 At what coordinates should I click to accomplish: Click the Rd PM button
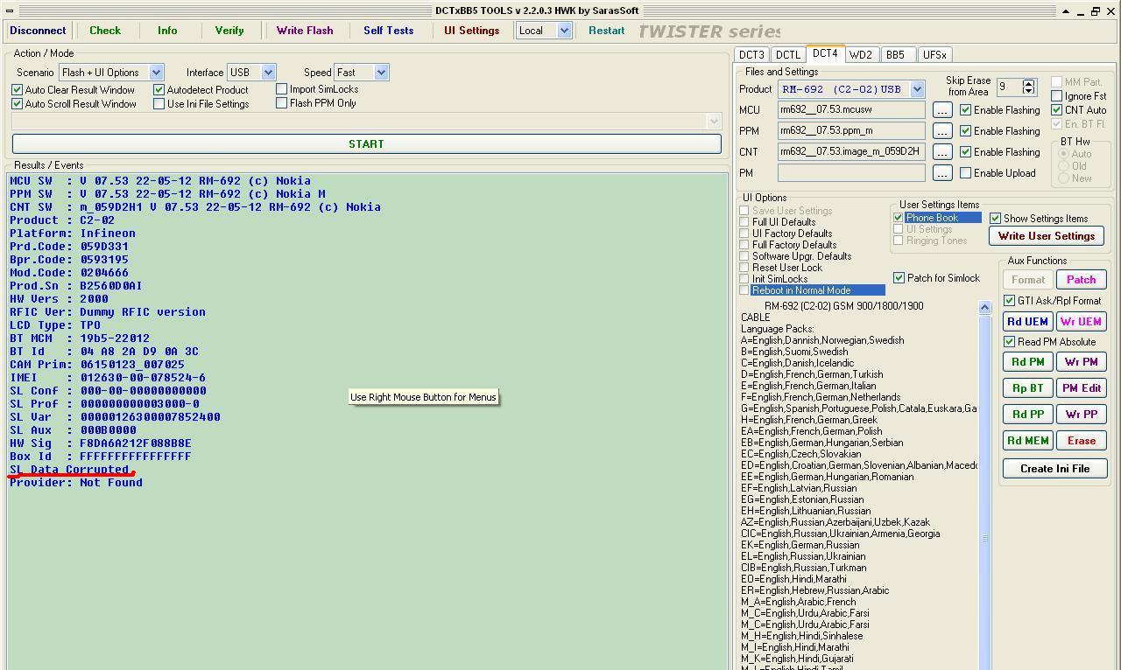point(1027,362)
